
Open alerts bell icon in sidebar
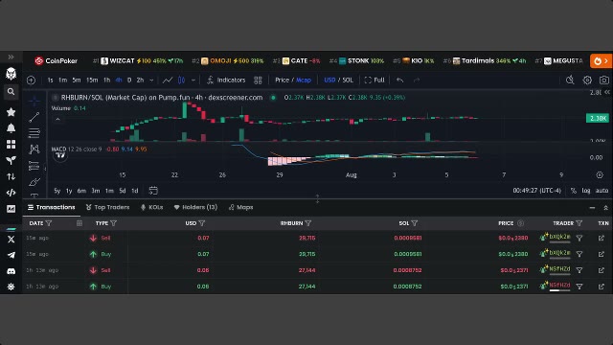click(x=11, y=128)
